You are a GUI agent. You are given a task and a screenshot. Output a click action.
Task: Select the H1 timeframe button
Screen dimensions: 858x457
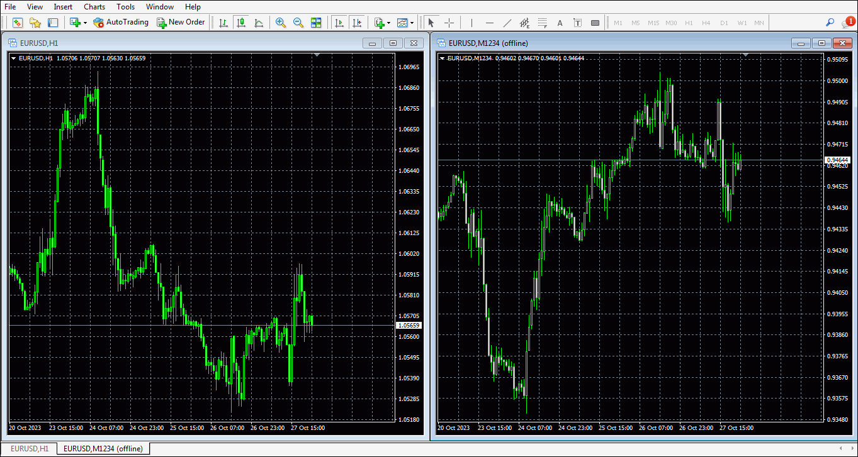(x=689, y=23)
